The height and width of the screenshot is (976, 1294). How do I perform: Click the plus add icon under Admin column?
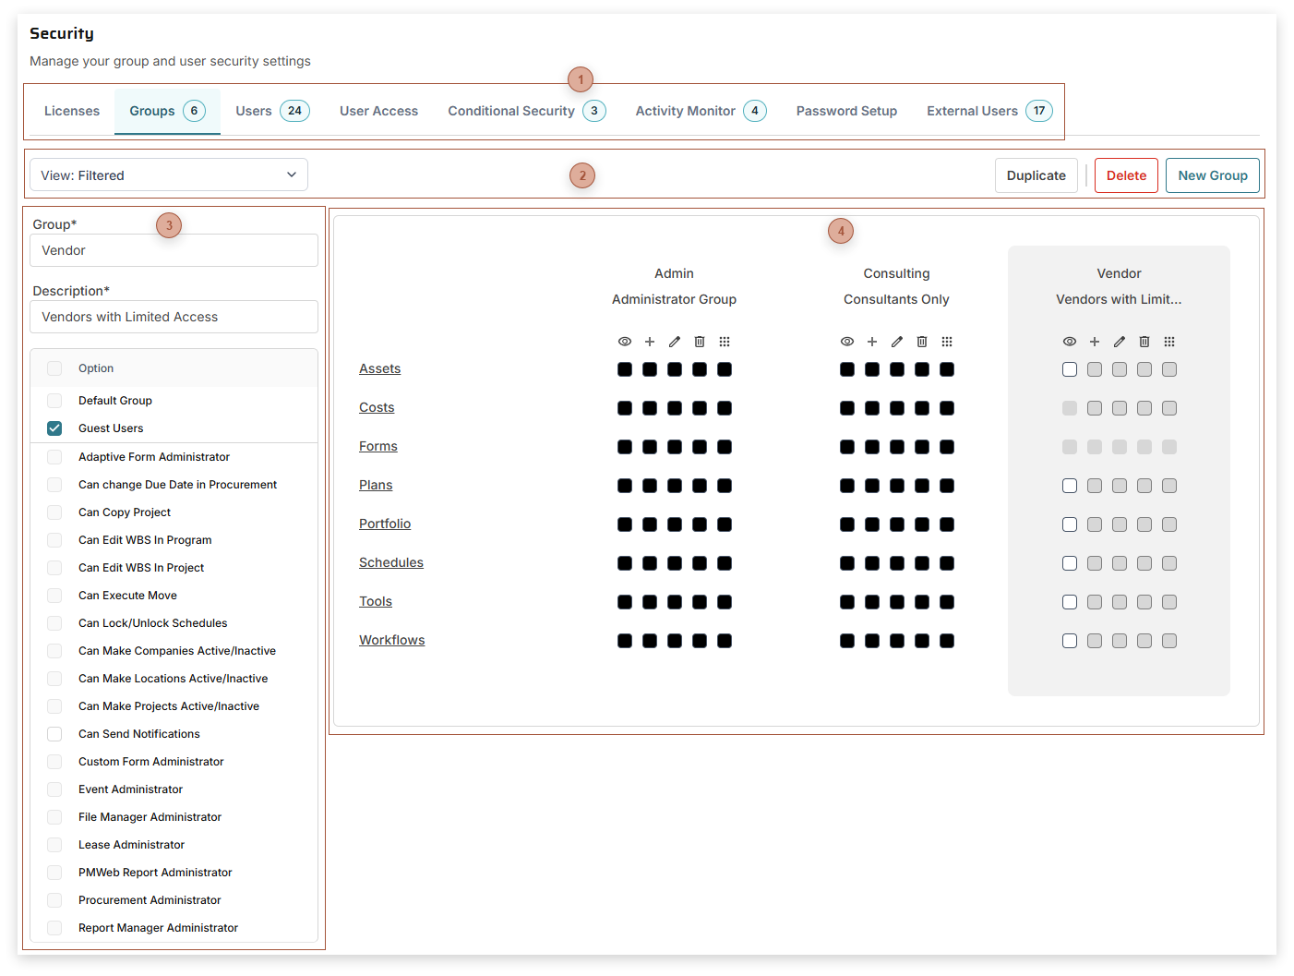coord(650,342)
